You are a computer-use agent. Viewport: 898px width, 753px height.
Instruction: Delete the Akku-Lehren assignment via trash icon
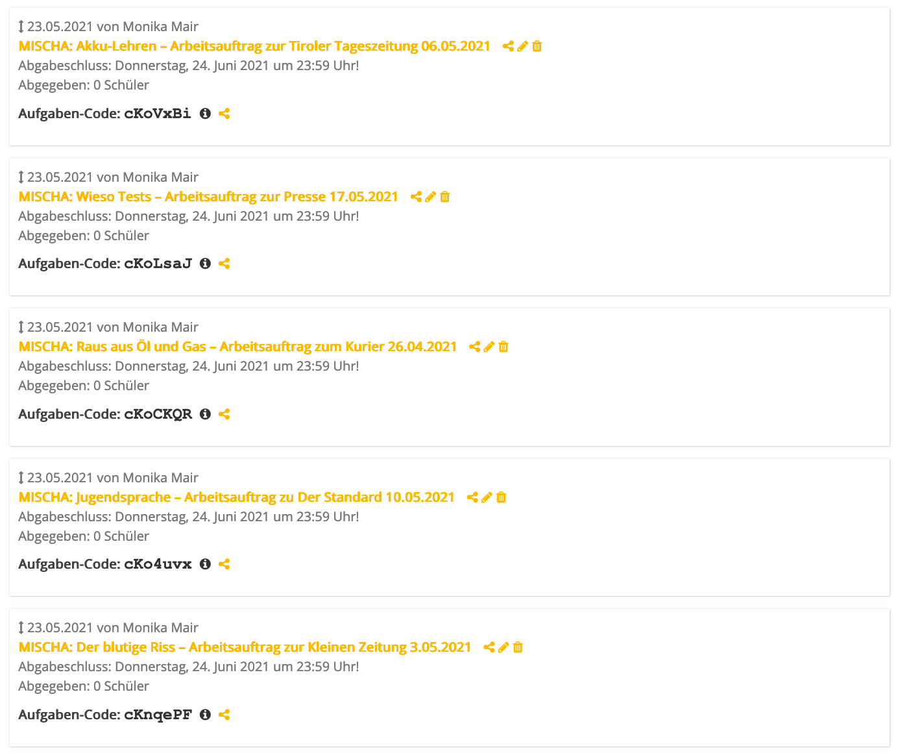click(x=537, y=46)
